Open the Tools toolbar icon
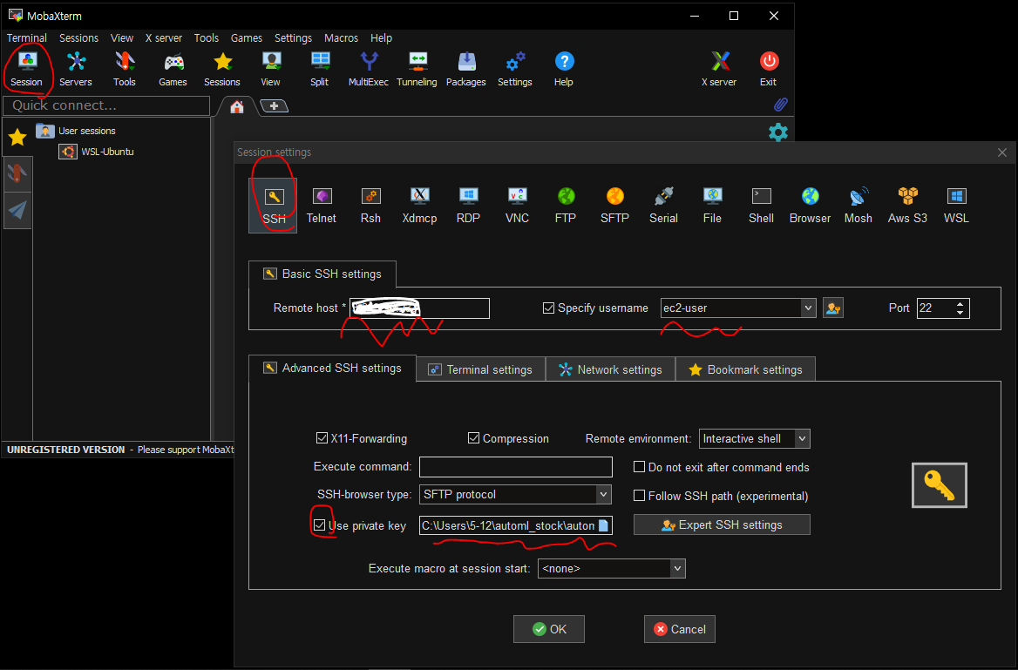The width and height of the screenshot is (1018, 670). point(125,69)
